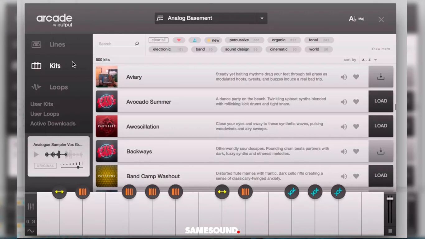Download the Backways kit
Viewport: 425px width, 239px height.
tap(381, 151)
